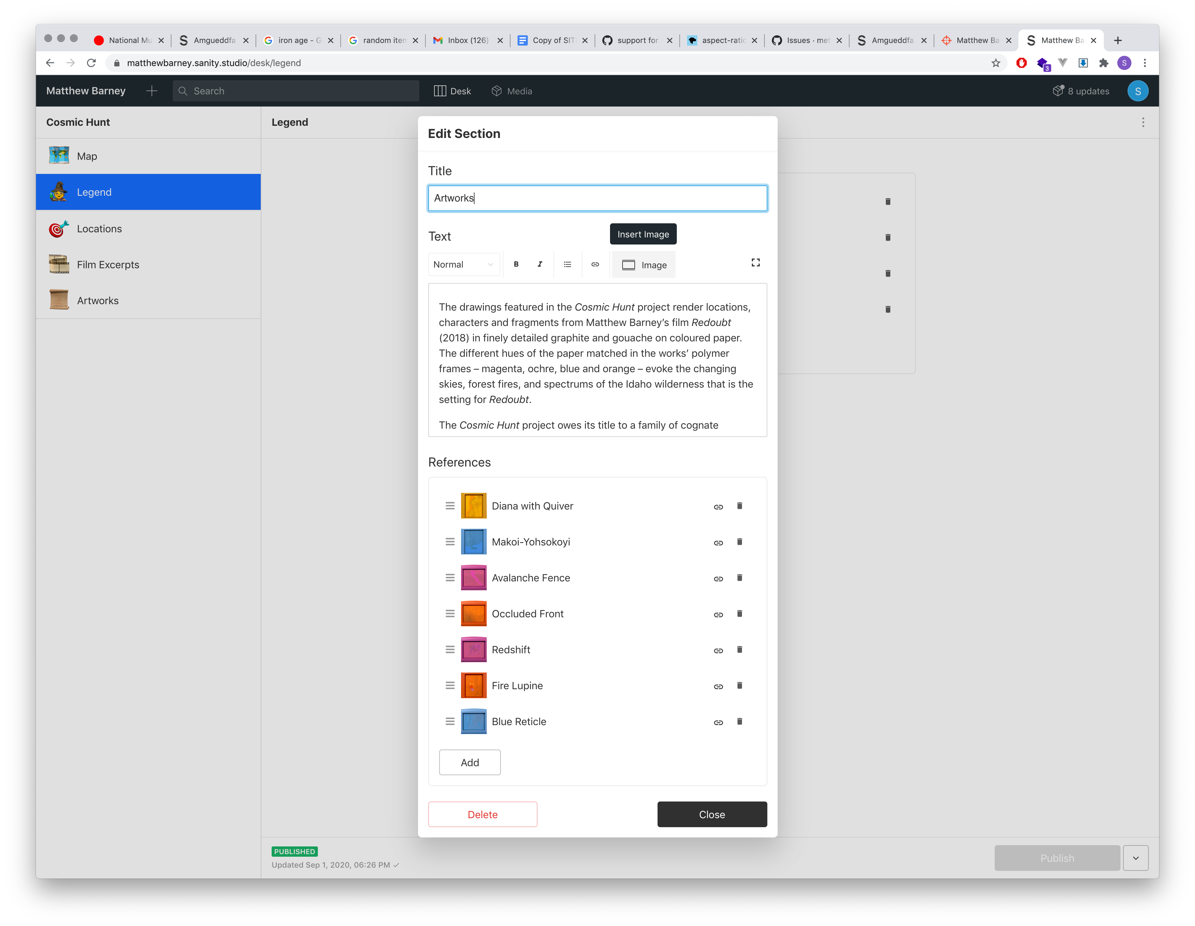Open Legend pane three-dot menu

click(x=1142, y=123)
